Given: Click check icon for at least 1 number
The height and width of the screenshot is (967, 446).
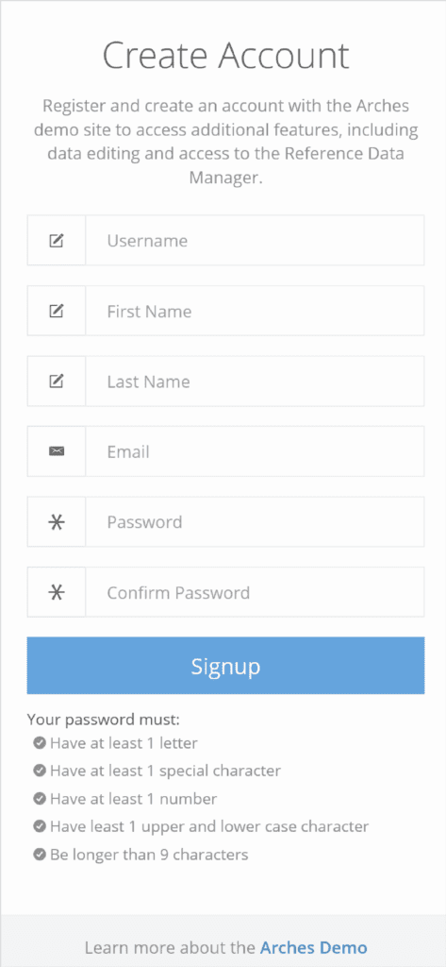Looking at the screenshot, I should 40,799.
